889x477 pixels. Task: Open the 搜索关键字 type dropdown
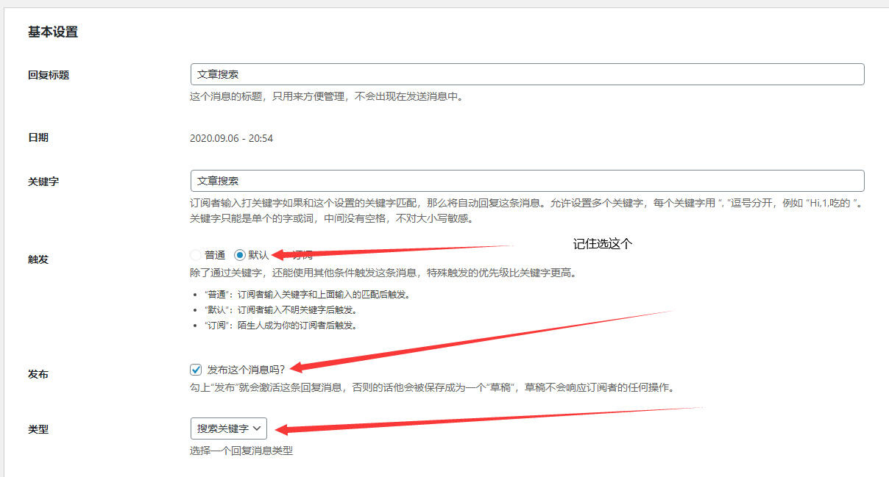(x=228, y=428)
